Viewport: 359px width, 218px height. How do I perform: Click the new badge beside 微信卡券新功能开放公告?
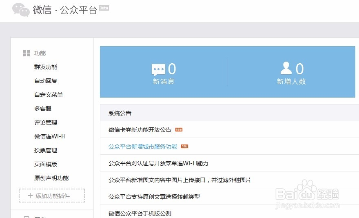click(x=179, y=130)
